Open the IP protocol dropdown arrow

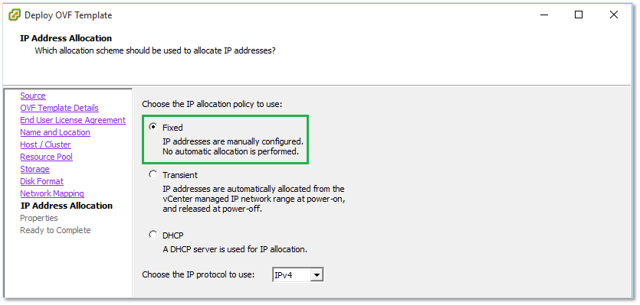point(317,275)
